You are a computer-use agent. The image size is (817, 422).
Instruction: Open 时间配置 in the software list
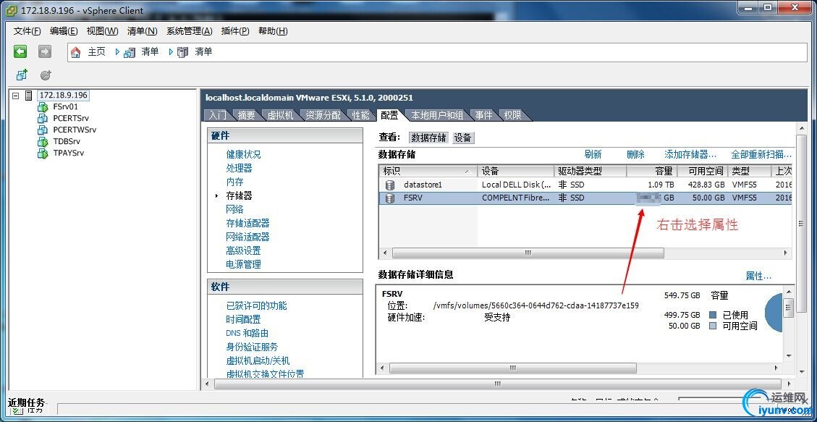243,319
